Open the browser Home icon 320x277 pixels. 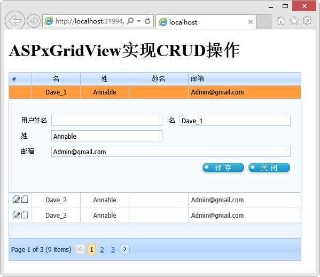[281, 21]
